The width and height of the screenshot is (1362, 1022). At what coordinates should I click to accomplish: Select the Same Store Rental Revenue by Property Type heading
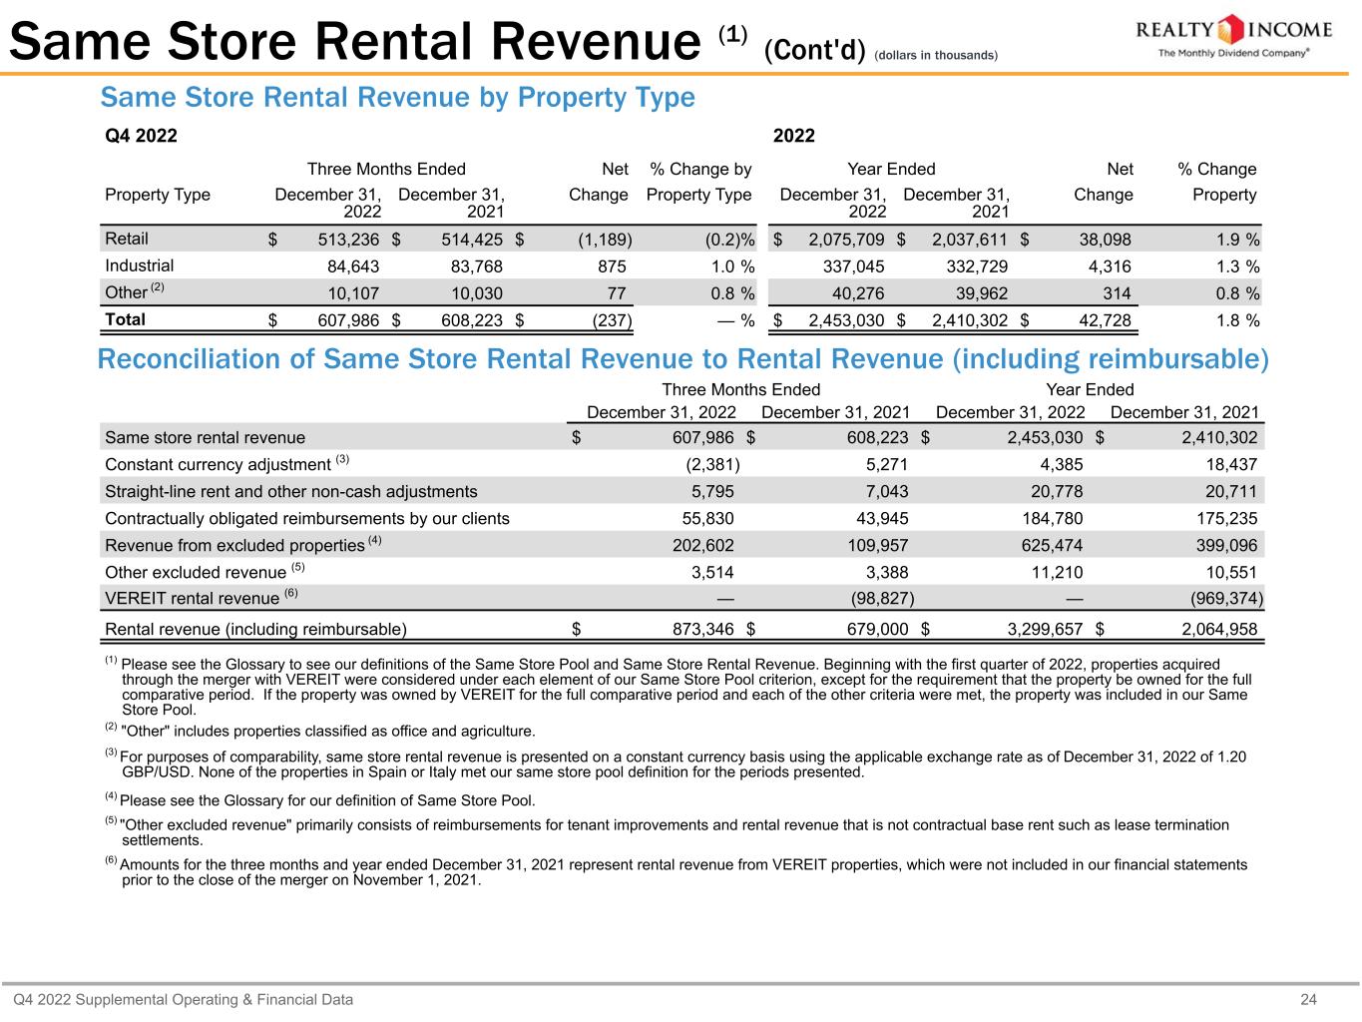tap(397, 98)
